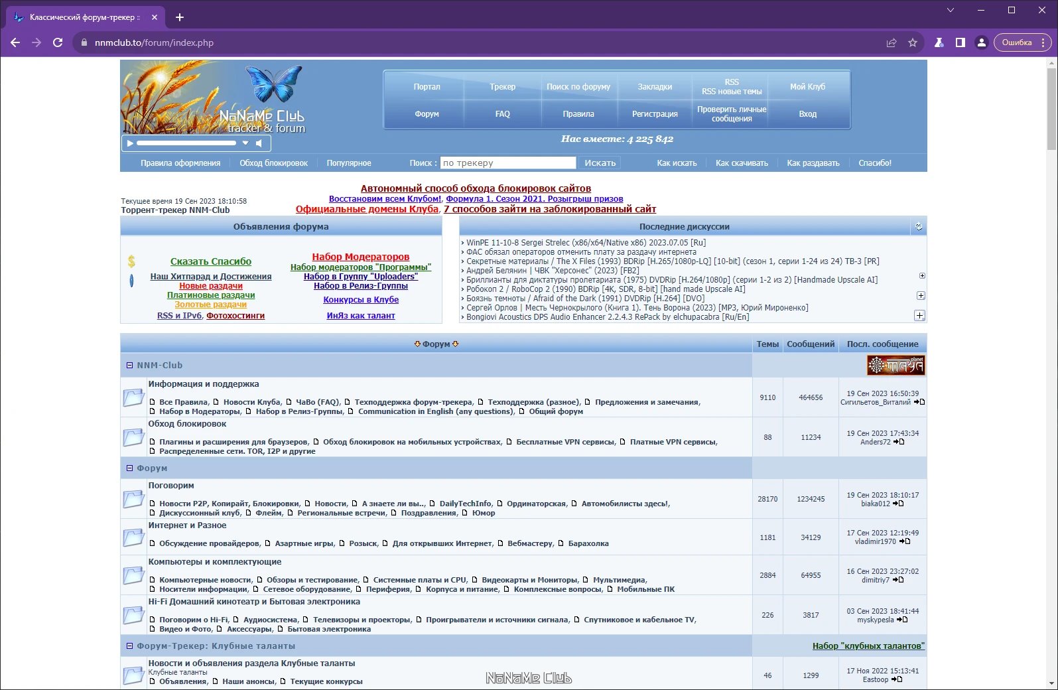Jump to last post by biaka012 arrow icon
Viewport: 1058px width, 690px height.
[x=898, y=504]
